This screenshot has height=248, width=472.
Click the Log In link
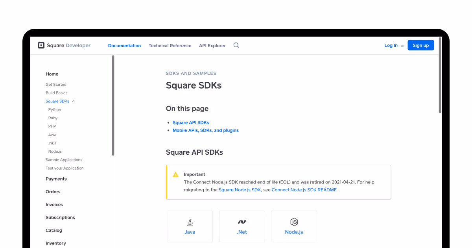tap(391, 45)
